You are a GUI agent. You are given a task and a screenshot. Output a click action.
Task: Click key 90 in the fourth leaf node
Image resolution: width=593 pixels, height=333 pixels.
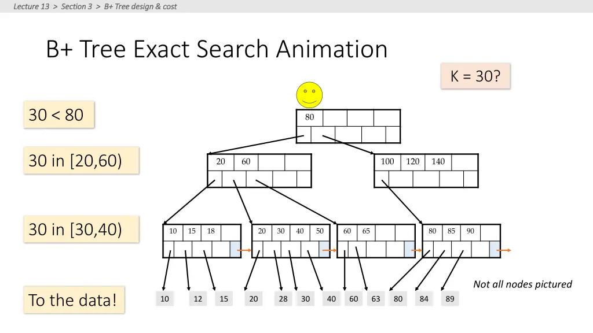tap(470, 231)
